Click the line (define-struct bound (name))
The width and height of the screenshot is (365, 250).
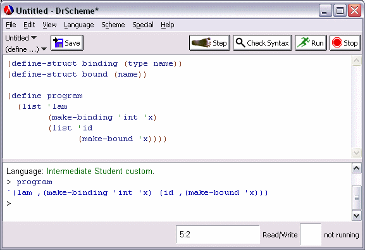pyautogui.click(x=77, y=74)
